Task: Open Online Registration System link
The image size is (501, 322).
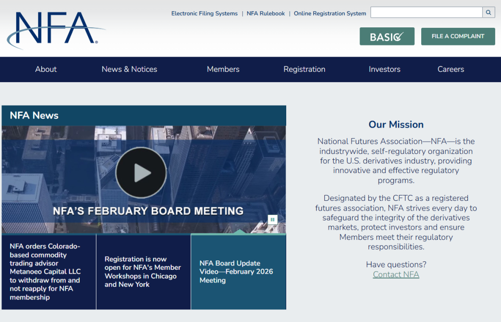Action: (330, 13)
